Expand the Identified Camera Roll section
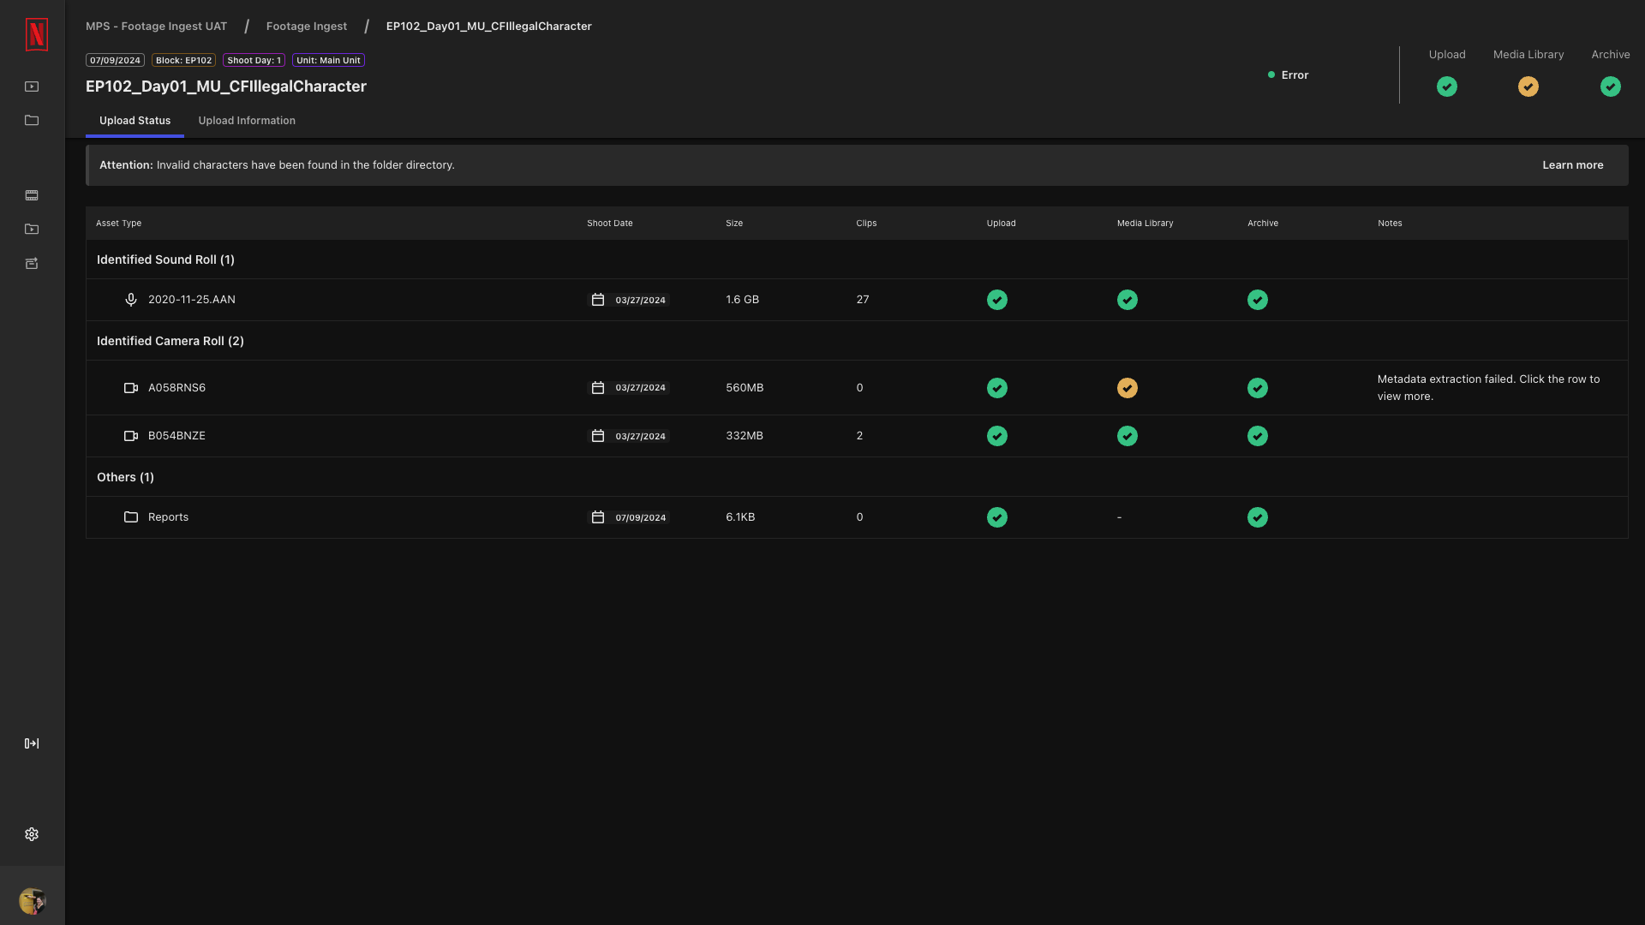This screenshot has height=925, width=1645. tap(170, 340)
